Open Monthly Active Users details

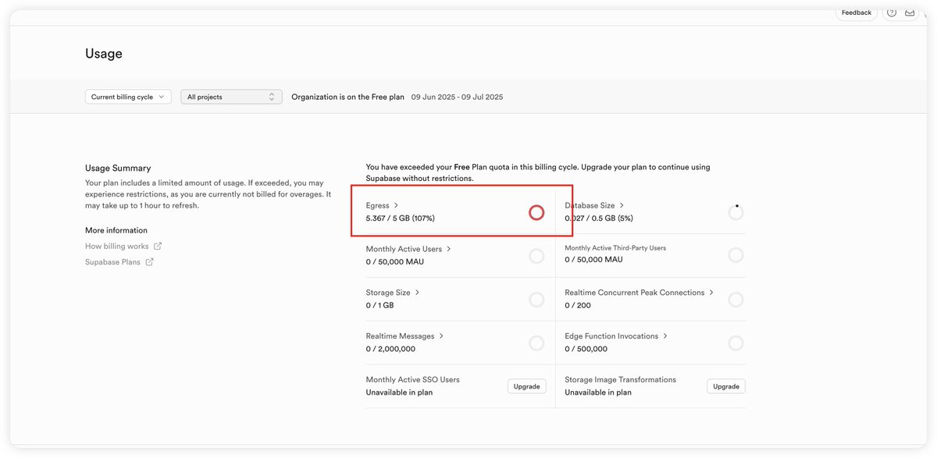(404, 249)
